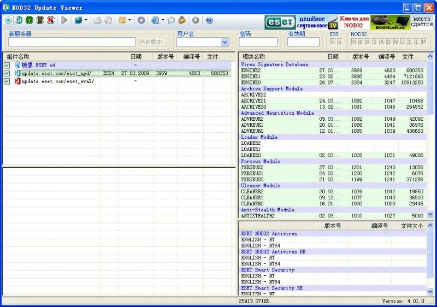The height and width of the screenshot is (307, 437).
Task: Select the ANTISTEALTH2 module row
Action: (x=333, y=216)
